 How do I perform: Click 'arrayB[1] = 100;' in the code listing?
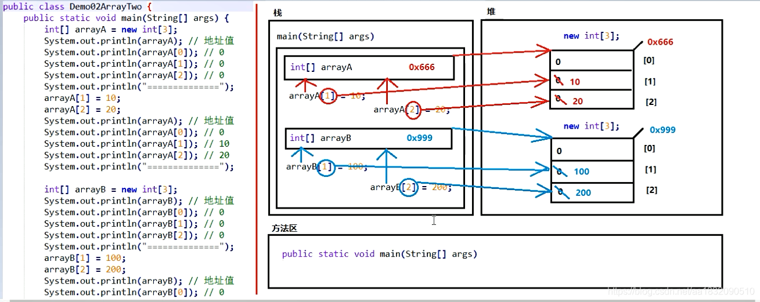click(x=85, y=258)
